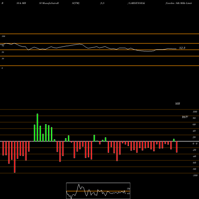Click the 34 label inside the mini chart
This screenshot has height=199, width=199.
coord(128,189)
